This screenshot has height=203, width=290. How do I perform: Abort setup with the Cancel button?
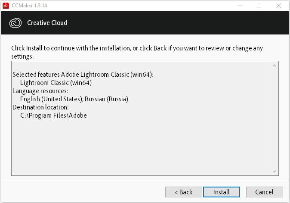point(264,192)
